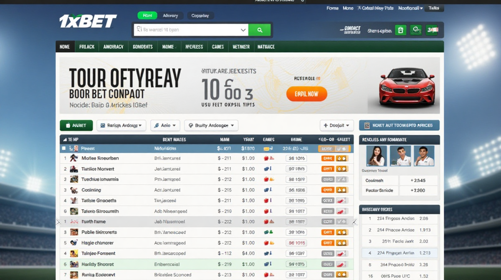Click the odds box in the Mollee Rneorben row

[296, 158]
